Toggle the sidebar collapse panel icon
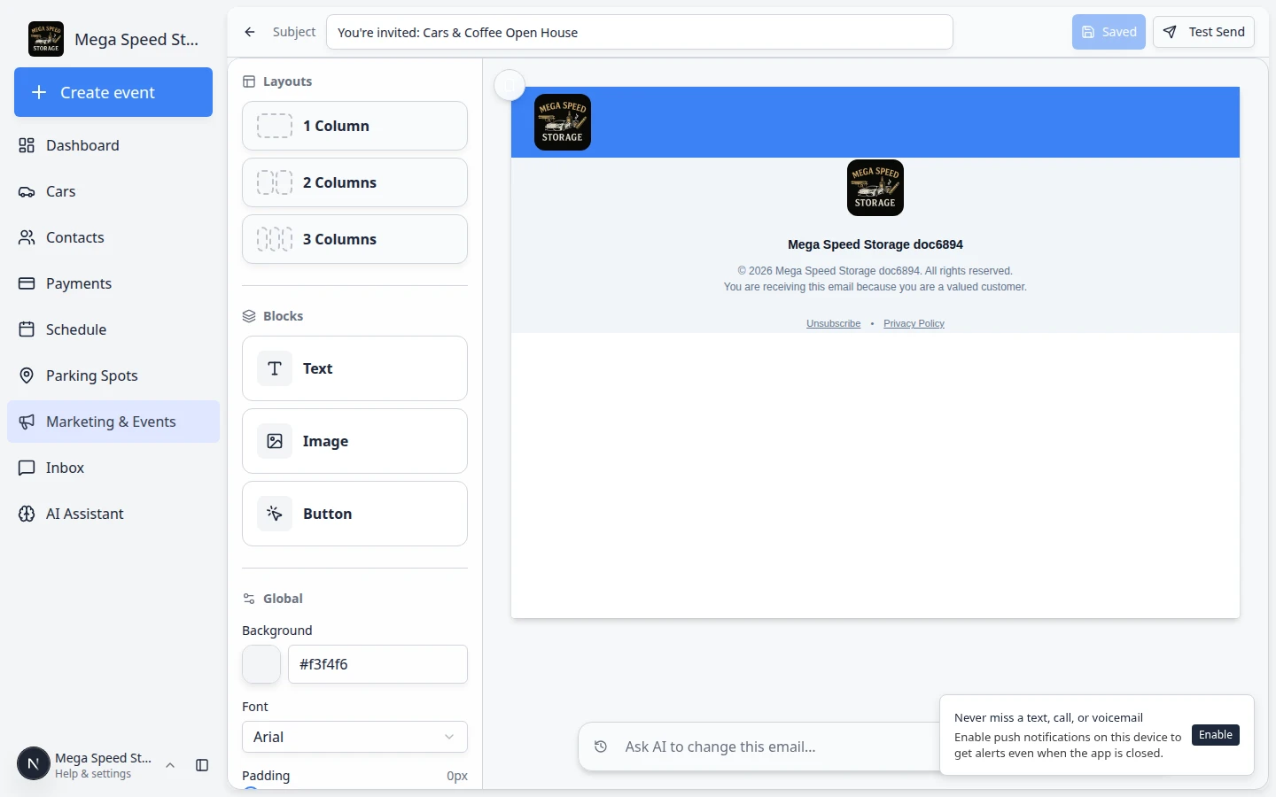The image size is (1276, 797). tap(202, 765)
